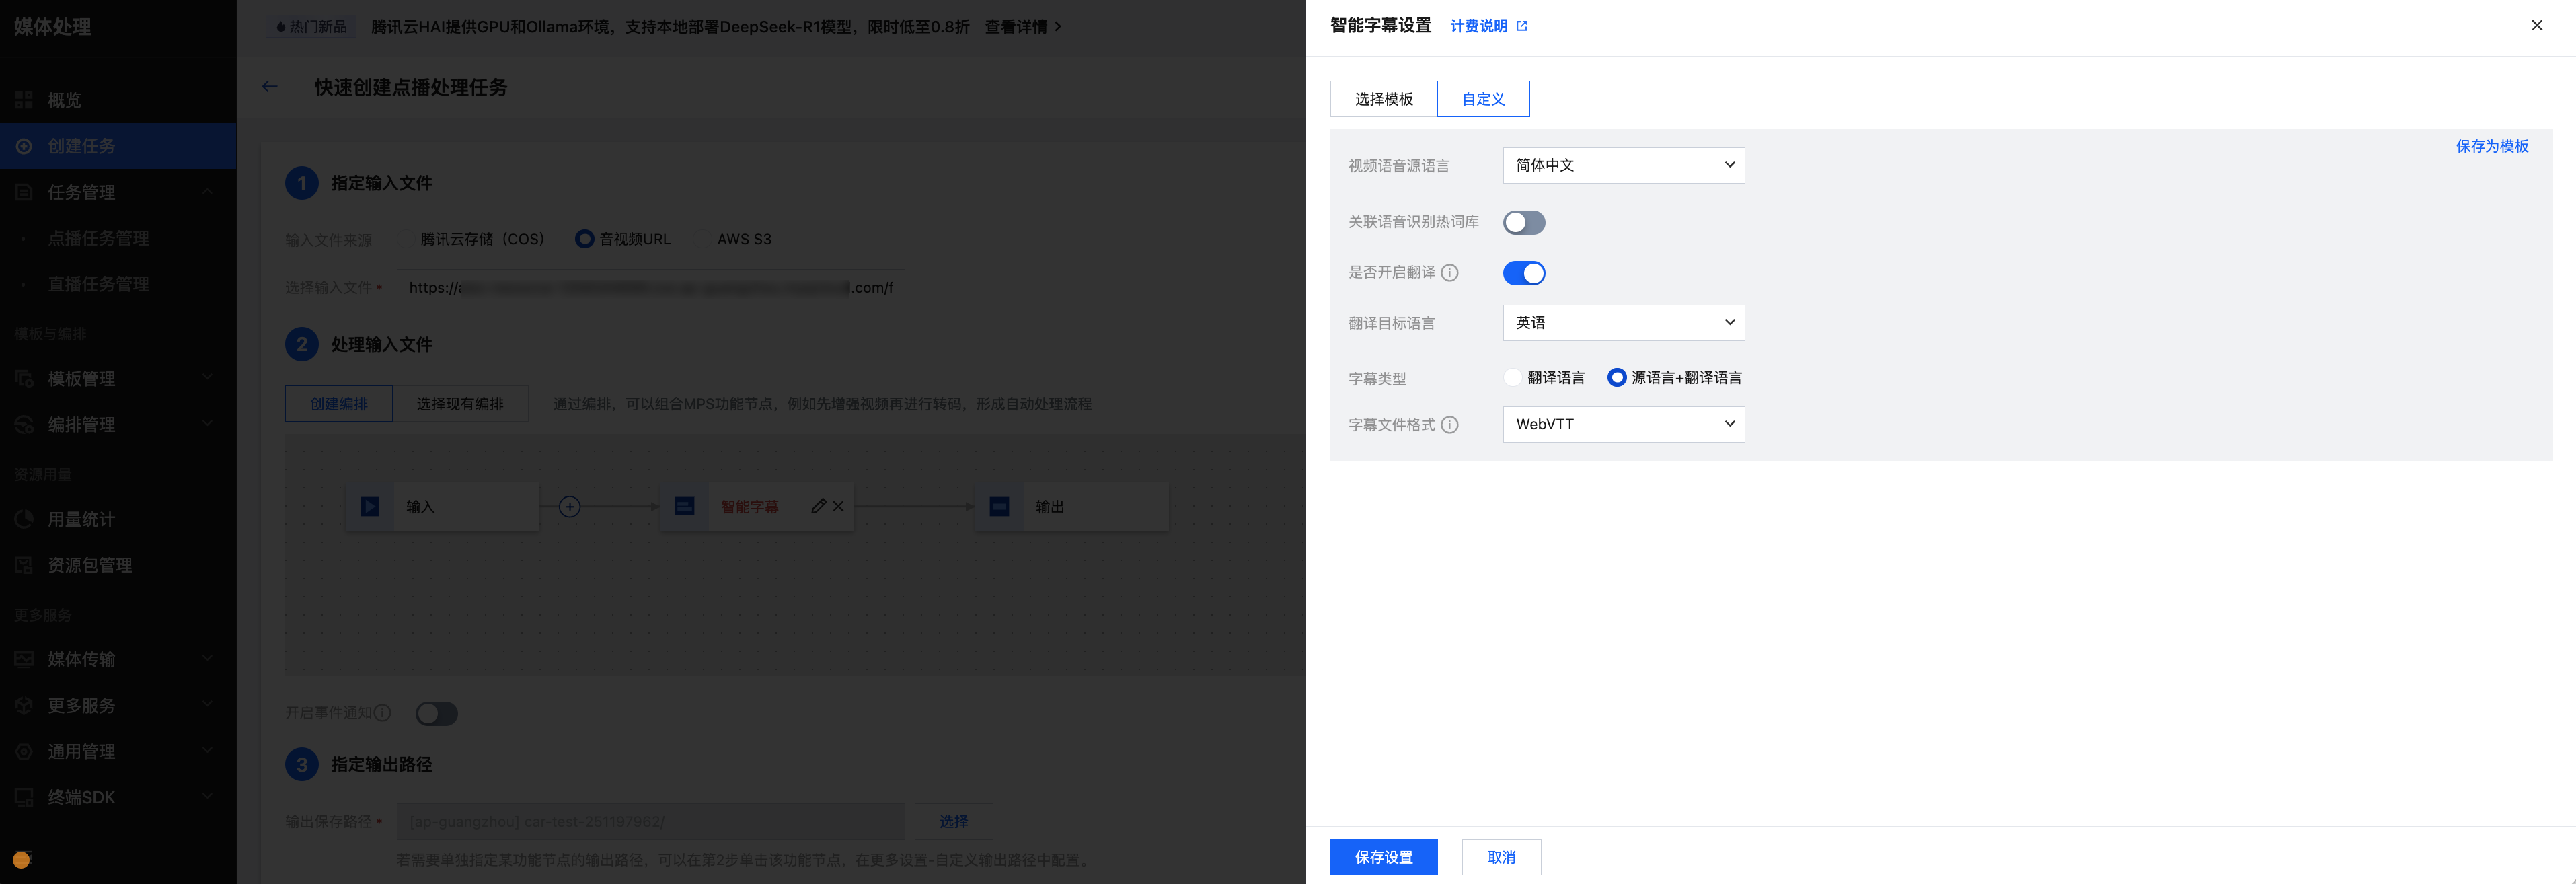2576x884 pixels.
Task: Click external link icon beside 计费说明
Action: (x=1522, y=26)
